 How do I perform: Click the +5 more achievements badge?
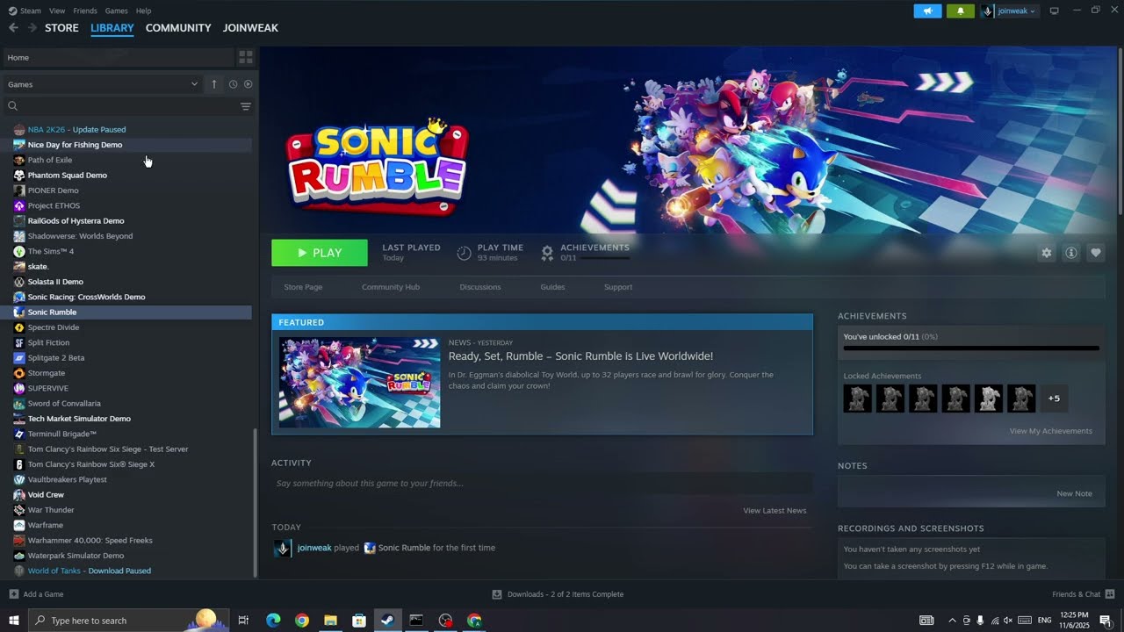point(1055,399)
